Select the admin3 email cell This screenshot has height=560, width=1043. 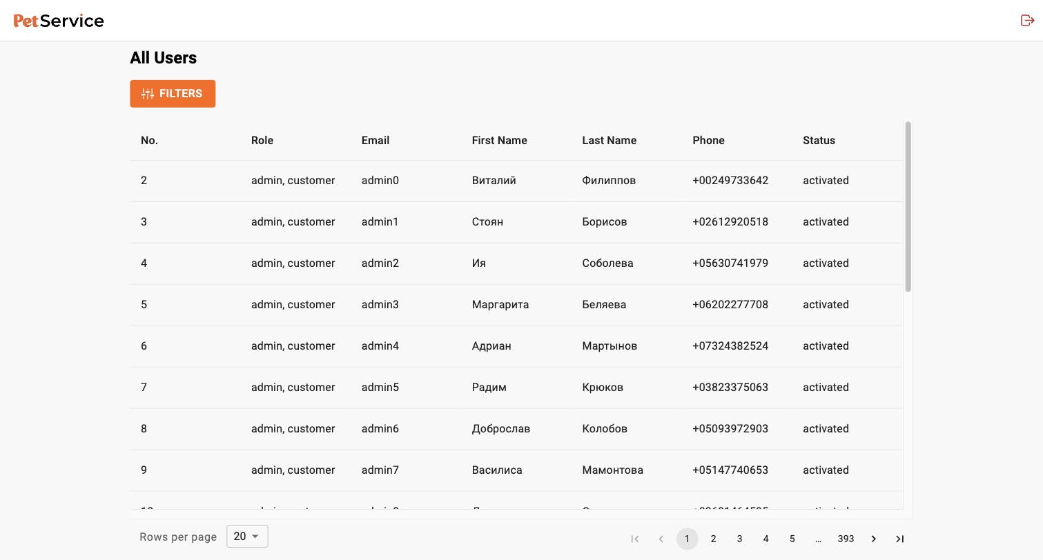tap(380, 304)
